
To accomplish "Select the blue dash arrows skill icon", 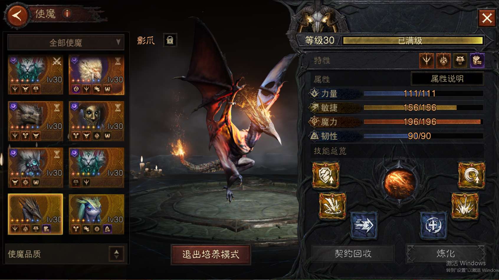I will point(364,226).
